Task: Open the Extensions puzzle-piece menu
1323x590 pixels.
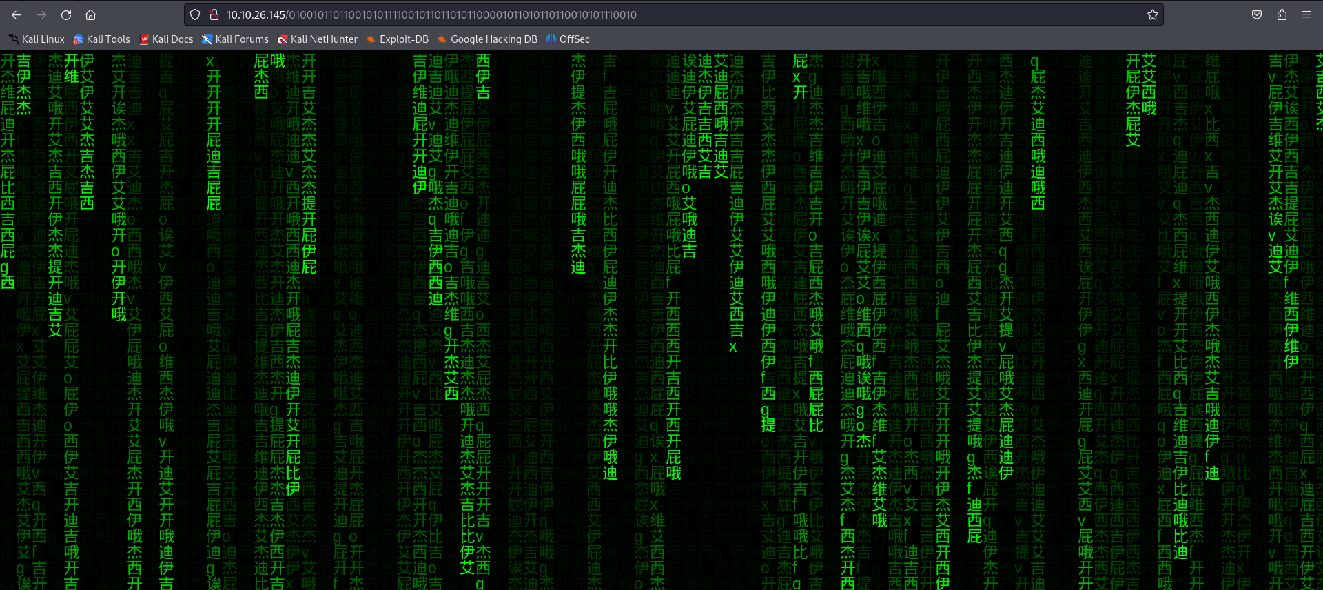Action: (1282, 14)
